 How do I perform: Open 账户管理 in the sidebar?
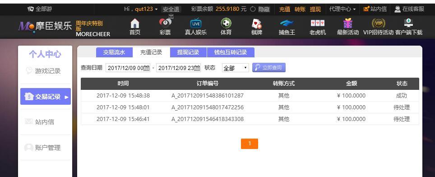point(46,148)
